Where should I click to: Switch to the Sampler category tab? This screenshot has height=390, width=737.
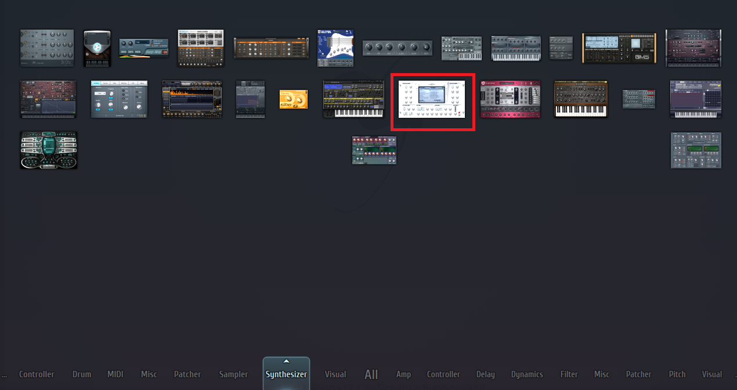[233, 374]
